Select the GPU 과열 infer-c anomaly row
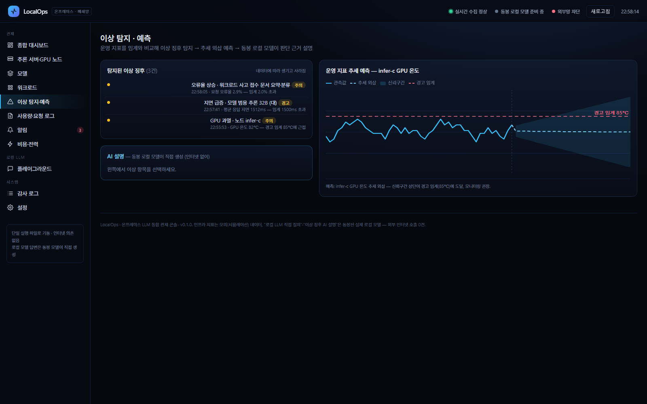Viewport: 647px width, 404px height. click(206, 124)
